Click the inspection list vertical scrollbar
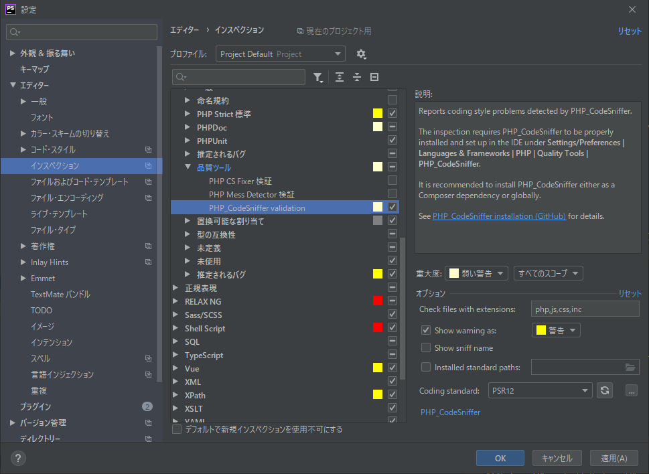Viewport: 649px width, 474px height. click(x=403, y=308)
